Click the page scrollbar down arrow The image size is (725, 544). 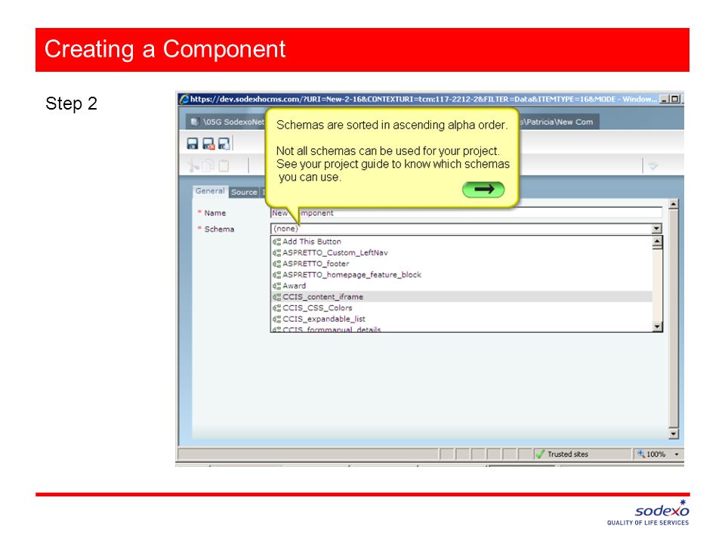point(673,434)
